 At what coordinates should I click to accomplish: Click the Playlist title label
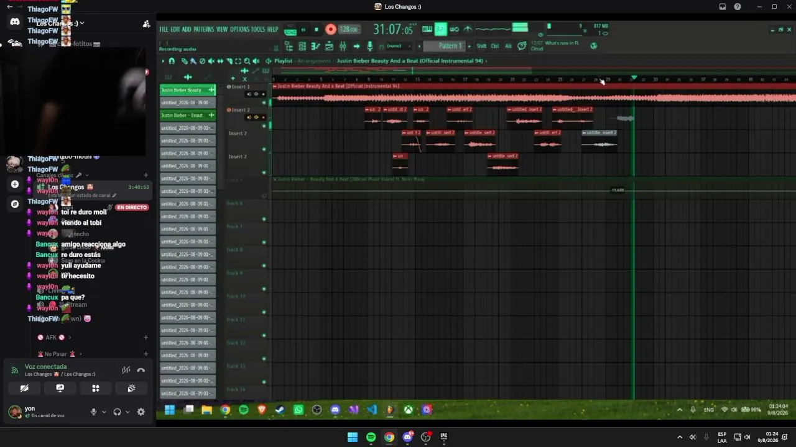(283, 61)
